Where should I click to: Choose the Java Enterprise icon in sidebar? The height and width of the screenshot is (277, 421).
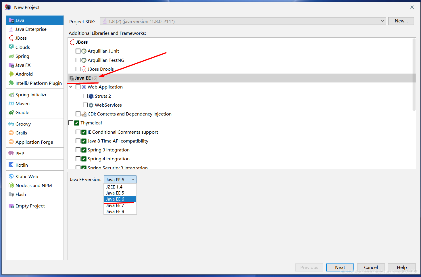(x=11, y=29)
